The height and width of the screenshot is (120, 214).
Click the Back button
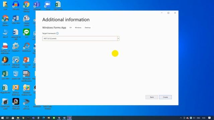coord(152,97)
